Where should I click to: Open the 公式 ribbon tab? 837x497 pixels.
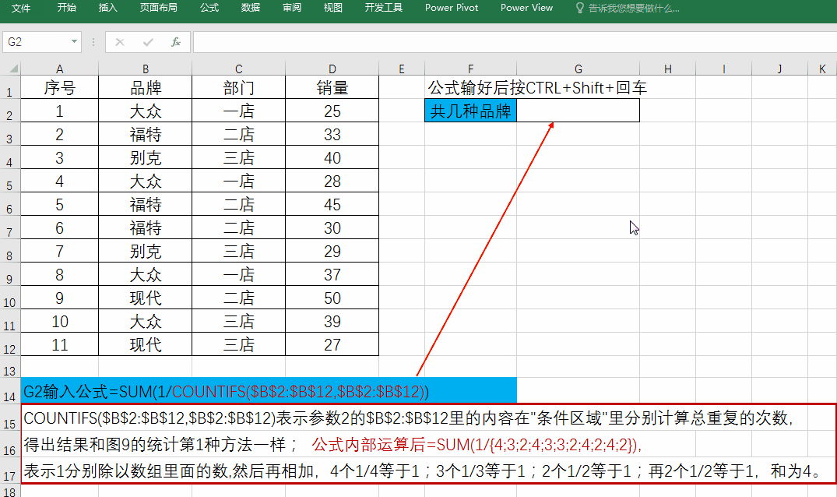[209, 8]
